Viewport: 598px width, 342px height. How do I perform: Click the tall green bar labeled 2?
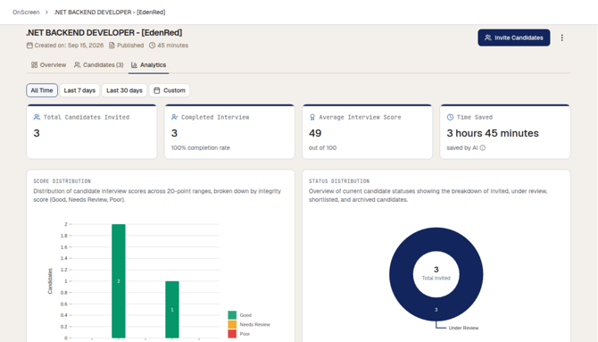(x=119, y=281)
